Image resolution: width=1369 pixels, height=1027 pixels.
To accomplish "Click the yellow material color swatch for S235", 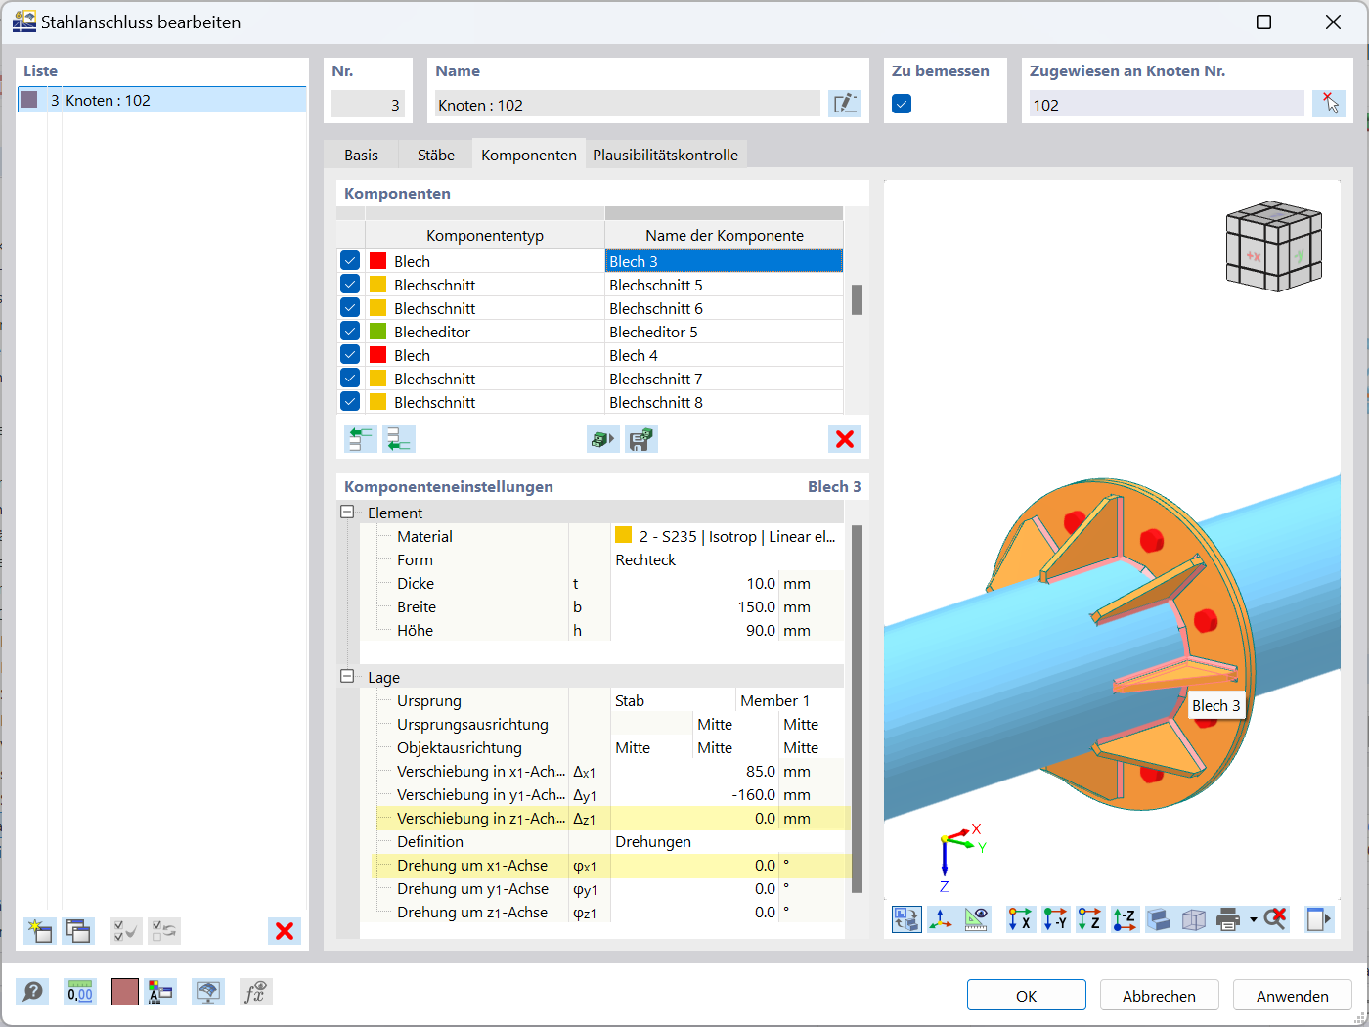I will click(623, 535).
